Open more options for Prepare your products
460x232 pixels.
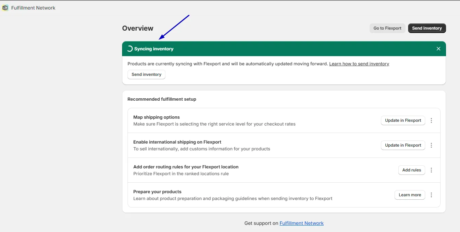coord(431,195)
